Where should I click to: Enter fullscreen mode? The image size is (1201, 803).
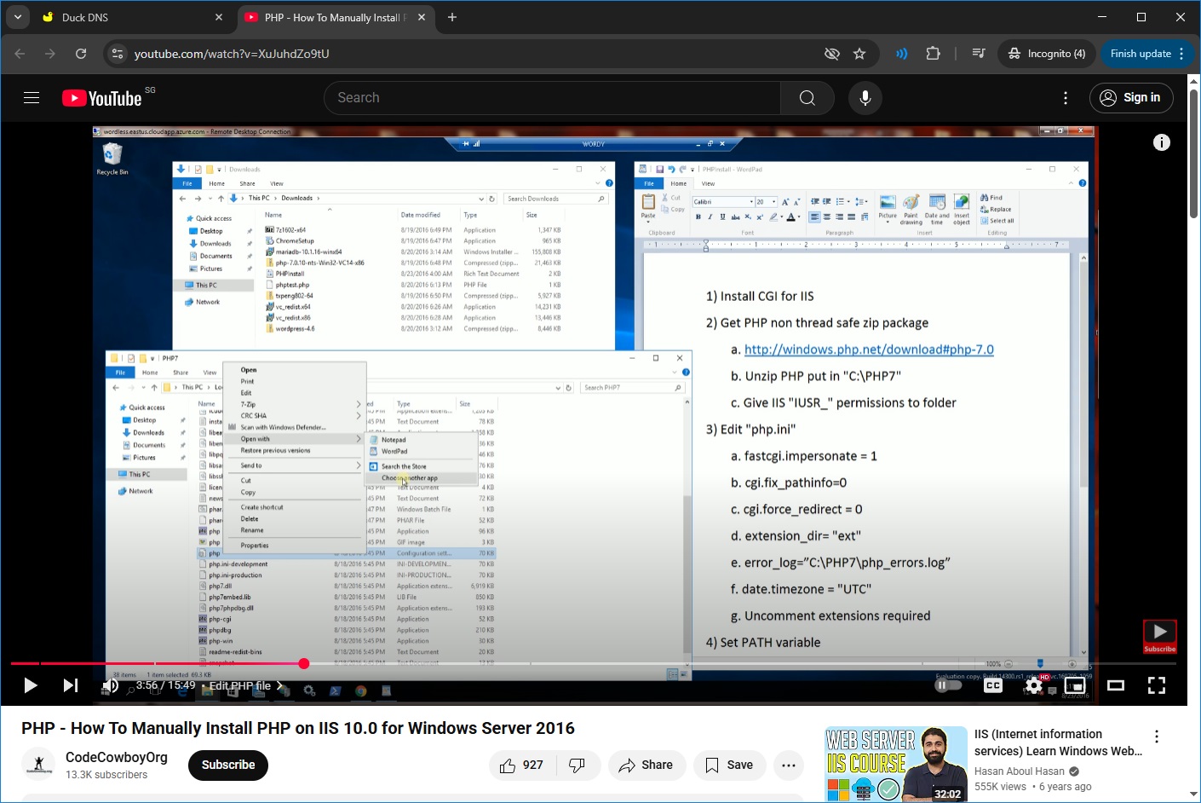click(x=1156, y=685)
